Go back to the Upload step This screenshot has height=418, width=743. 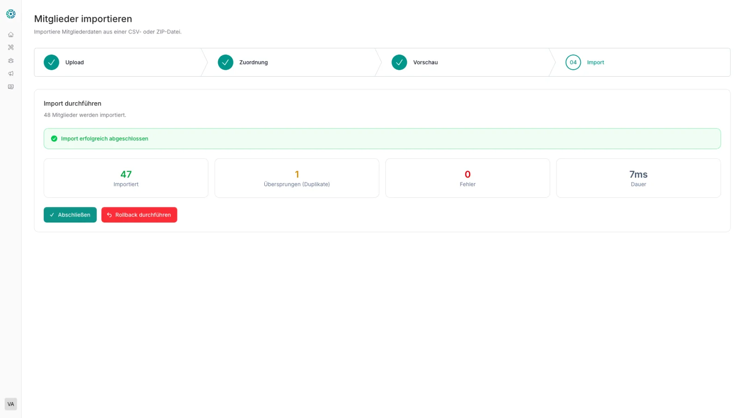74,62
